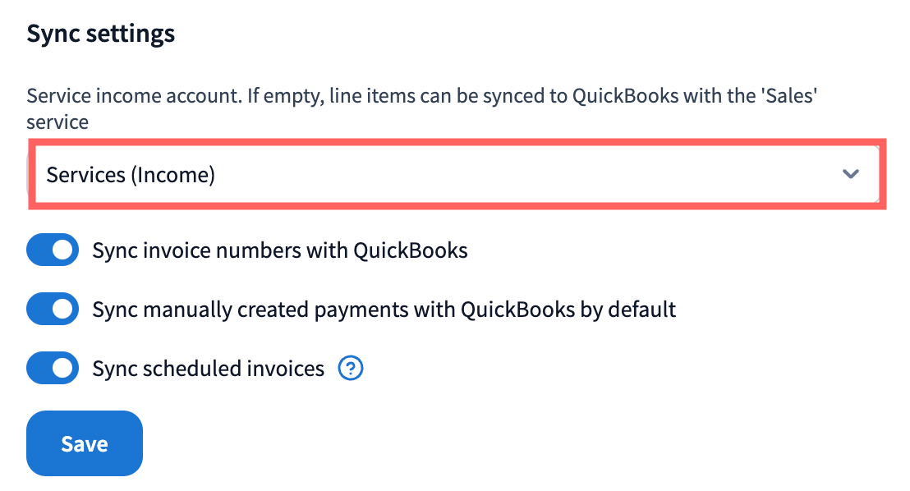Click the knob of manually created payments toggle
Viewport: 910px width, 491px height.
[x=63, y=310]
